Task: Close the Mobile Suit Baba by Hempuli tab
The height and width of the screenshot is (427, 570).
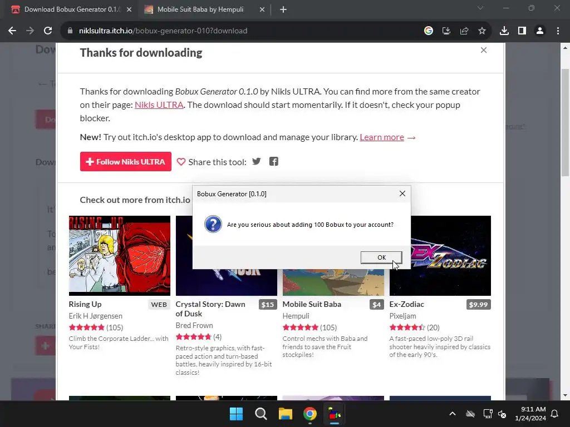Action: [x=262, y=9]
